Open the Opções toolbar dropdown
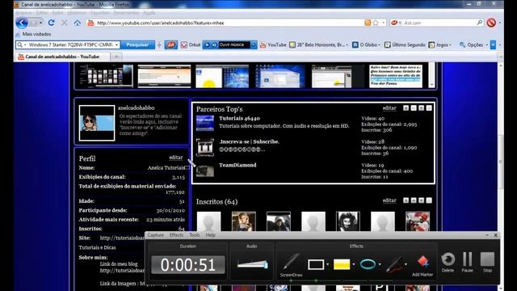 click(486, 44)
